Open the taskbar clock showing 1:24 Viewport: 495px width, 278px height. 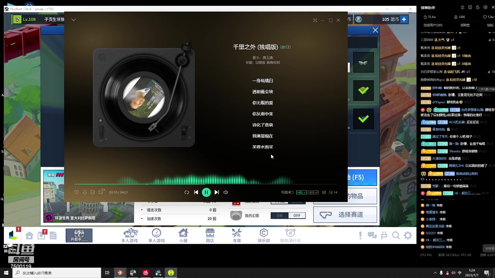[x=472, y=273]
